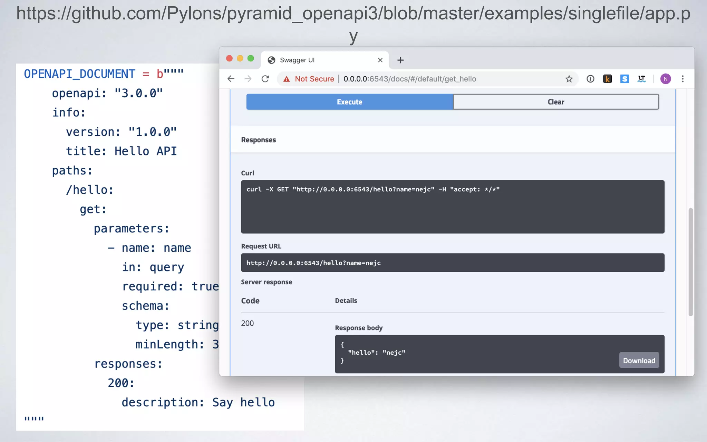Click the openapi: "3.0.0" line
This screenshot has width=707, height=442.
[x=107, y=93]
